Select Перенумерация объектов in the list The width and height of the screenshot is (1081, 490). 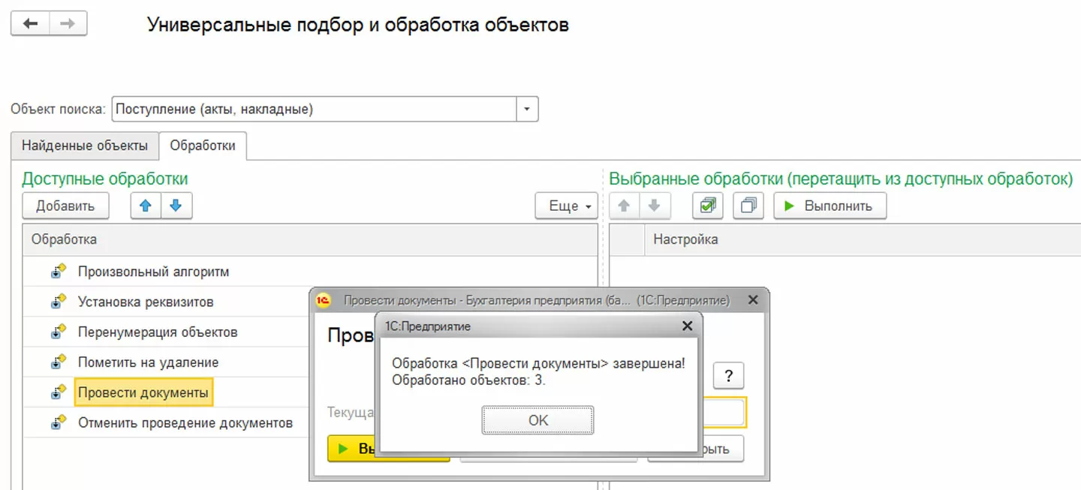158,332
